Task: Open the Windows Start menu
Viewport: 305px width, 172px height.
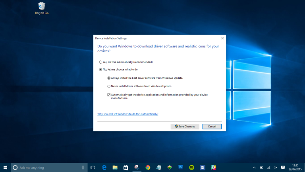Action: pyautogui.click(x=5, y=168)
